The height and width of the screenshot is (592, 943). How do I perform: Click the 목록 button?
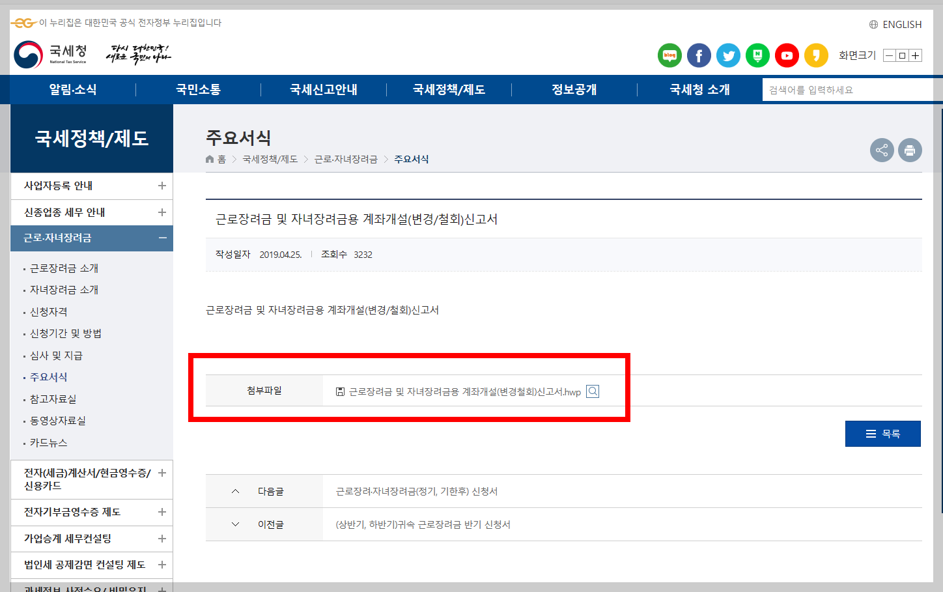(x=882, y=433)
